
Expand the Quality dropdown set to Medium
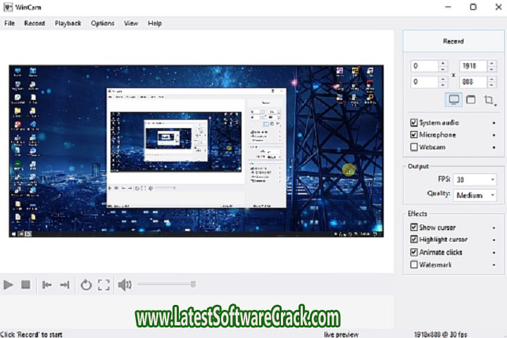(x=473, y=195)
